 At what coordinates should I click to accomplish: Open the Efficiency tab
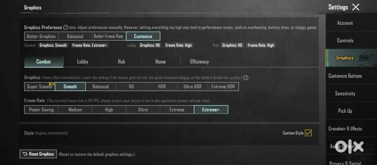coord(199,62)
